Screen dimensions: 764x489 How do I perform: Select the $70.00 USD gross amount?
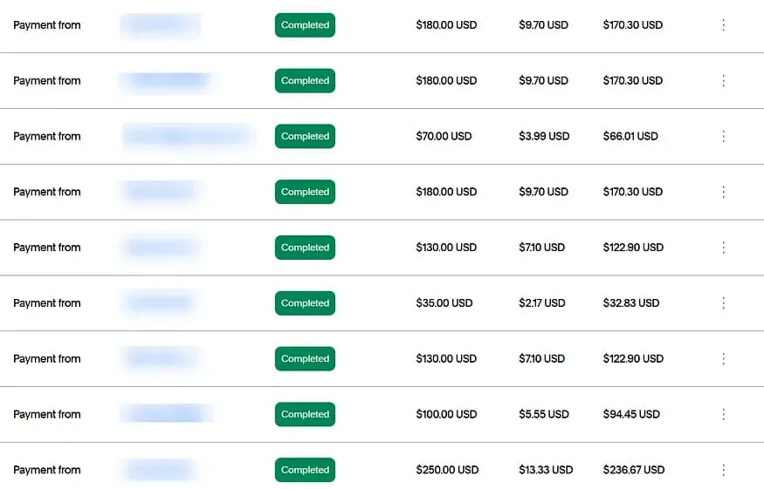coord(444,136)
